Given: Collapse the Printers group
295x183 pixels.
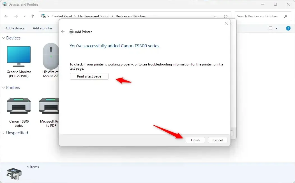Looking at the screenshot, I should 3,88.
